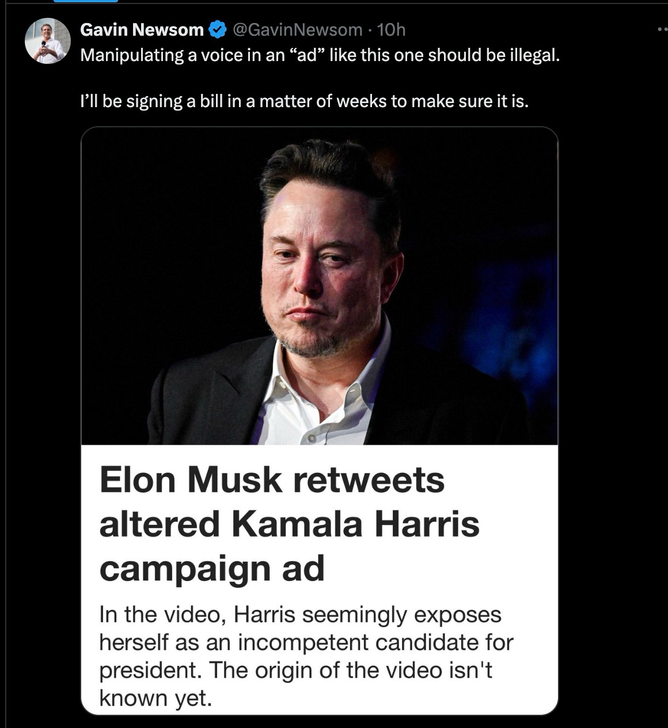Viewport: 668px width, 728px height.
Task: Visit the @GavinNewsom handle link
Action: pos(297,29)
